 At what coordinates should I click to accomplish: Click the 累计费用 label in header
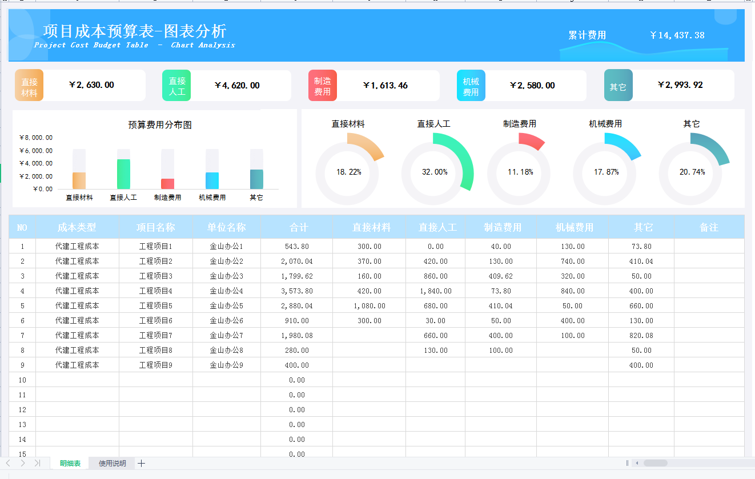tap(587, 35)
